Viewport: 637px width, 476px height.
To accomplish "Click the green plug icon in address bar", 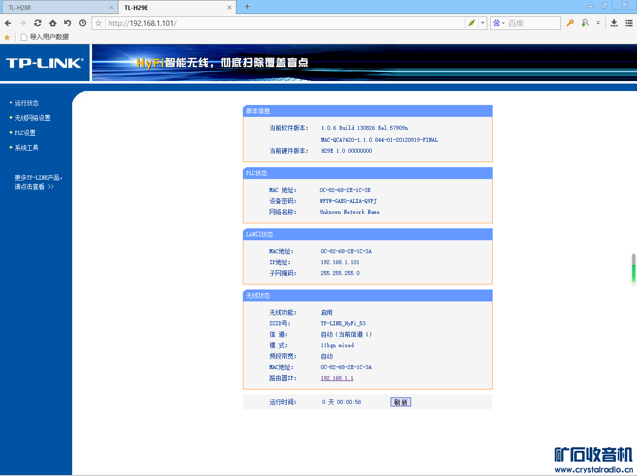I will pos(472,23).
